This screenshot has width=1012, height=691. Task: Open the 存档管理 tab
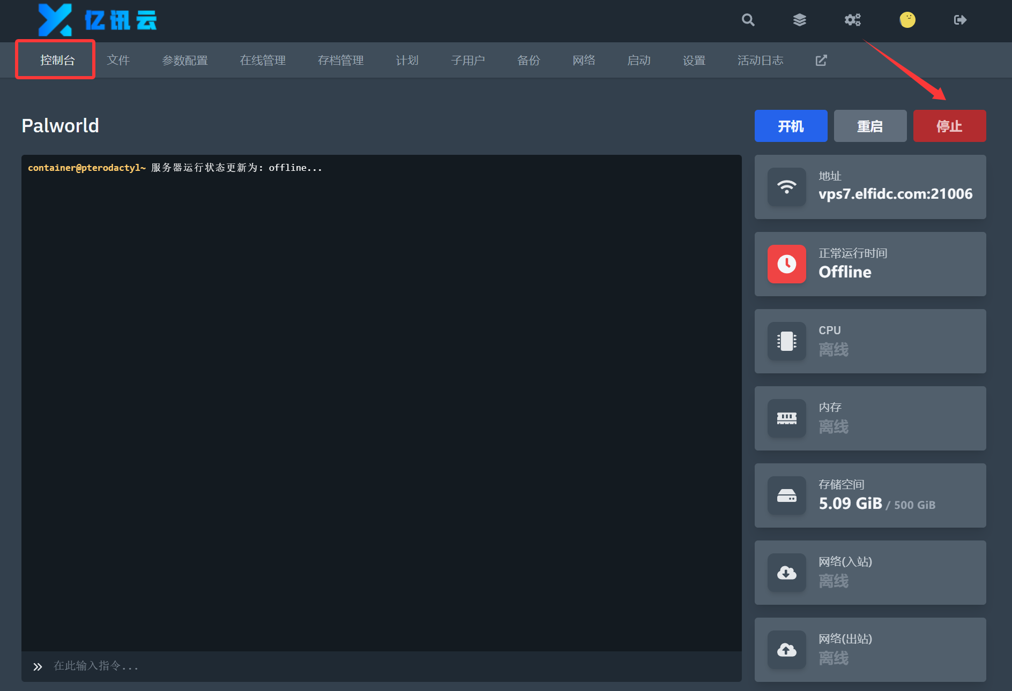click(x=341, y=60)
